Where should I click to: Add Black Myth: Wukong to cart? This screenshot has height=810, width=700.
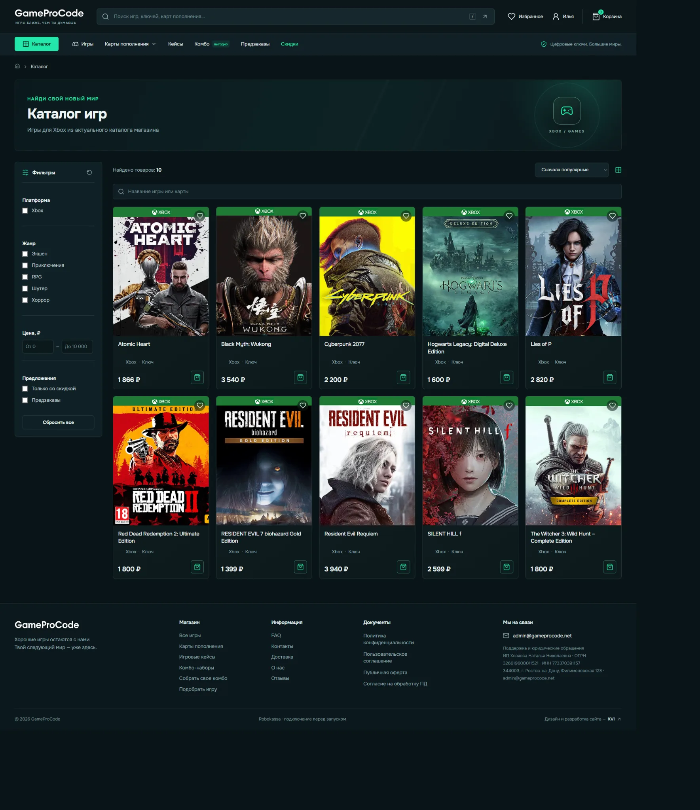(x=300, y=378)
